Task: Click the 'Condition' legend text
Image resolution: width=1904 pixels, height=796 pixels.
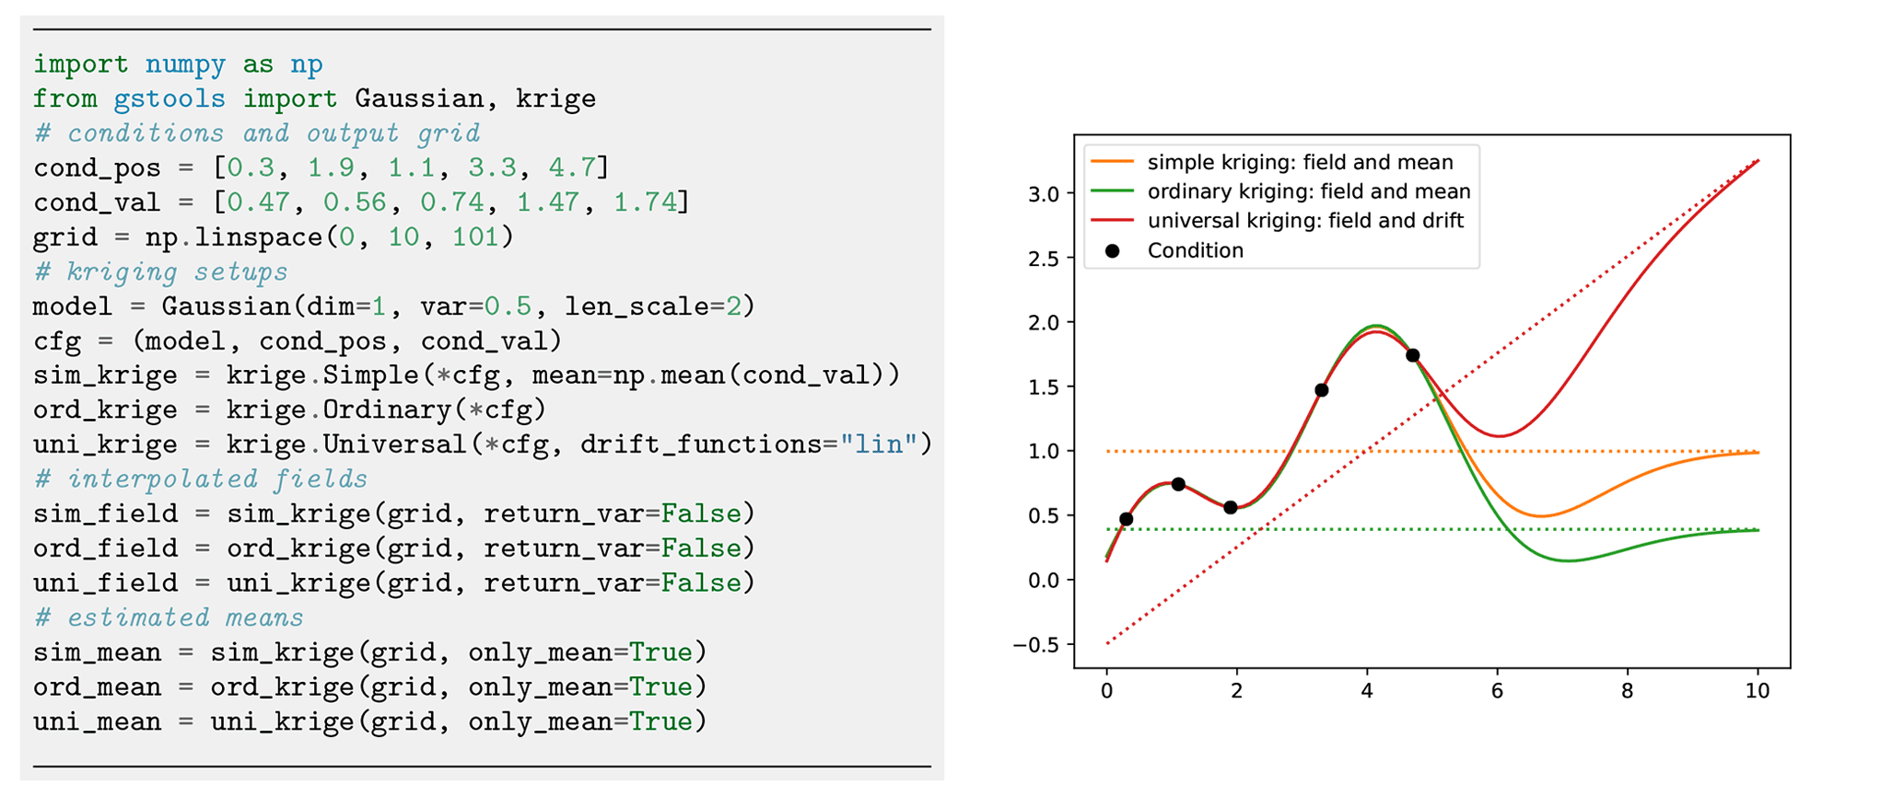Action: pos(1195,250)
